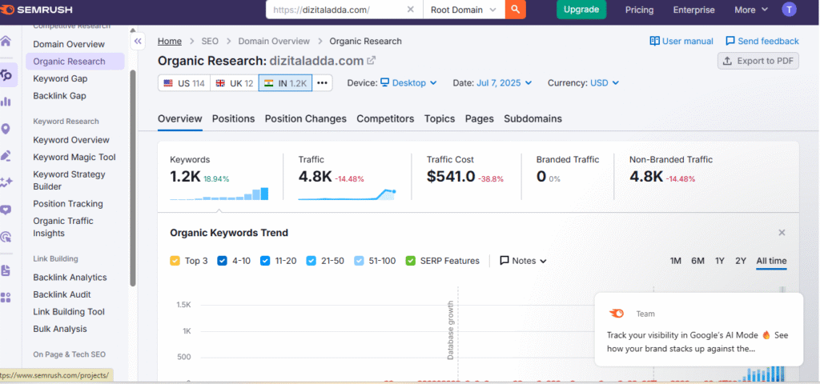The image size is (820, 384).
Task: Open Backlink Analytics in sidebar
Action: coord(70,278)
